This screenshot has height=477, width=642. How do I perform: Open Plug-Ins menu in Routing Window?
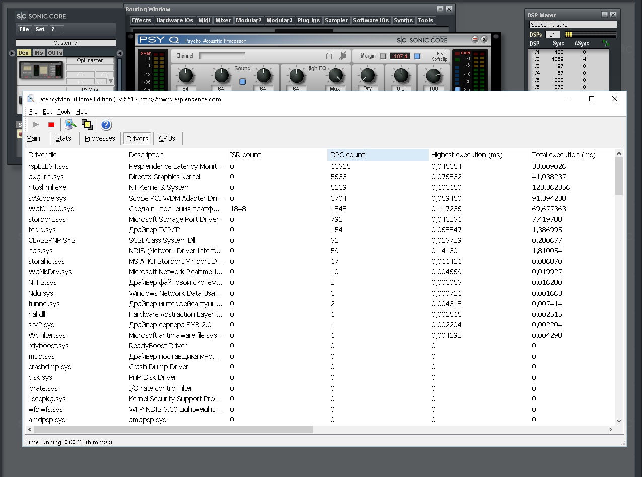coord(309,20)
